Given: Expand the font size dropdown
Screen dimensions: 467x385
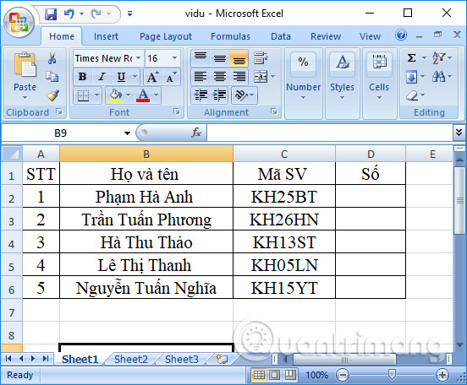Looking at the screenshot, I should (175, 57).
